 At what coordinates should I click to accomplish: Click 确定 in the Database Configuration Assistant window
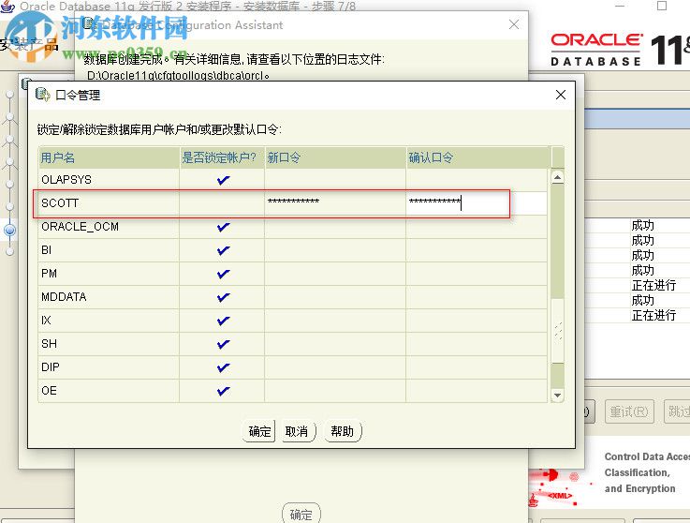pyautogui.click(x=301, y=514)
